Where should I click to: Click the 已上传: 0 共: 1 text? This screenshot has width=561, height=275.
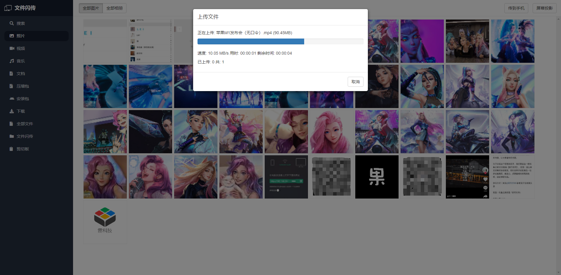211,62
